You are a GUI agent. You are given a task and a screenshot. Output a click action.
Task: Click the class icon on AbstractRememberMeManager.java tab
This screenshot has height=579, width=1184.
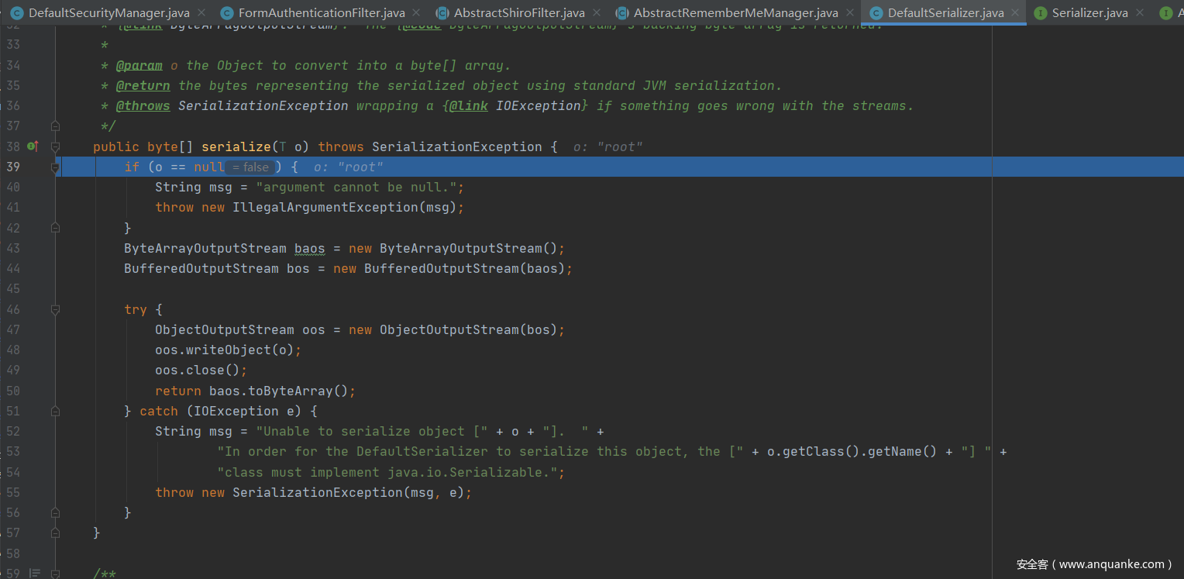[621, 12]
